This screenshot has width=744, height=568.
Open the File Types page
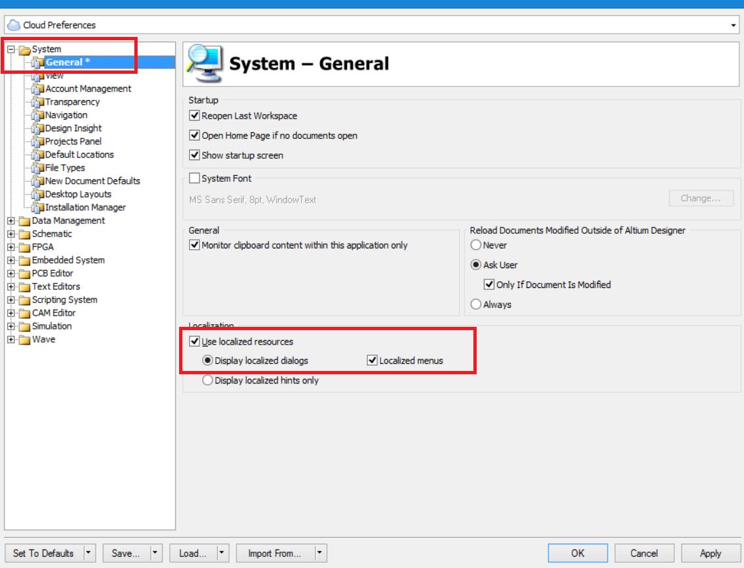pos(65,168)
